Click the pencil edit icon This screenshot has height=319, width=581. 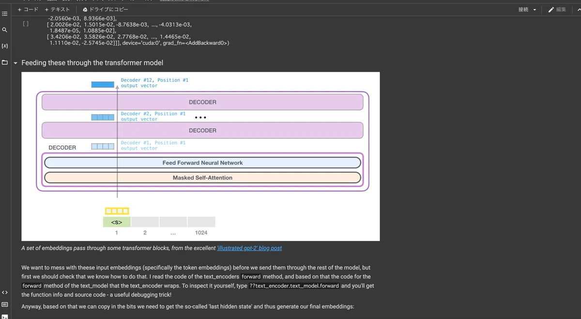click(551, 10)
